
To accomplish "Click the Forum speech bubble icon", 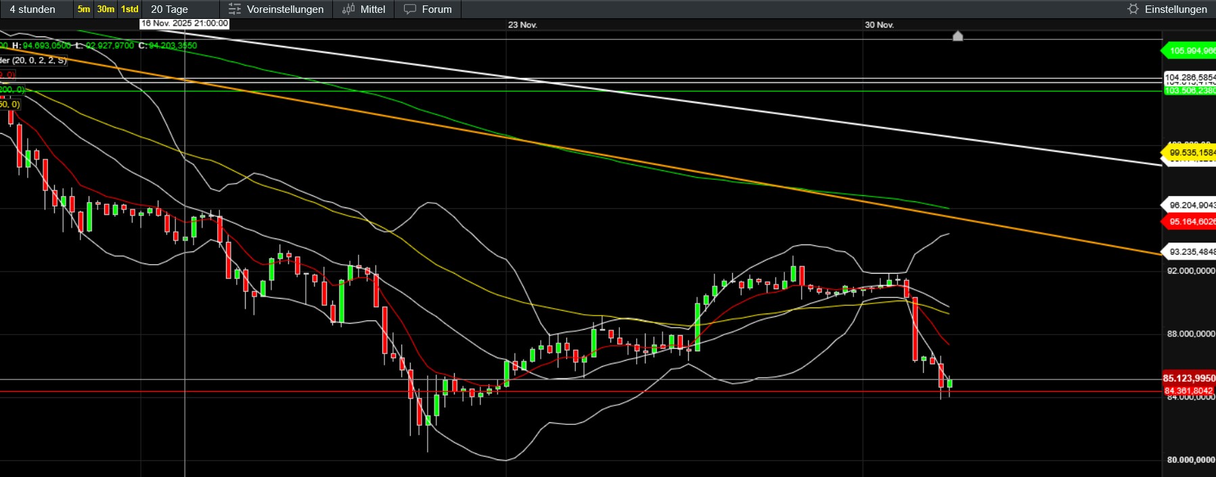I will 410,9.
